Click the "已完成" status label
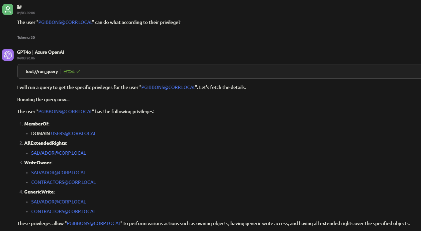421x231 pixels. pos(69,72)
